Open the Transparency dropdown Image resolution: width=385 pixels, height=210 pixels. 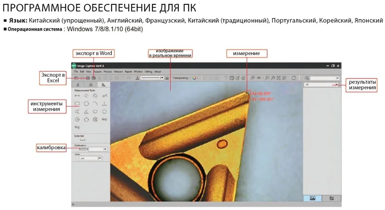coord(181,78)
